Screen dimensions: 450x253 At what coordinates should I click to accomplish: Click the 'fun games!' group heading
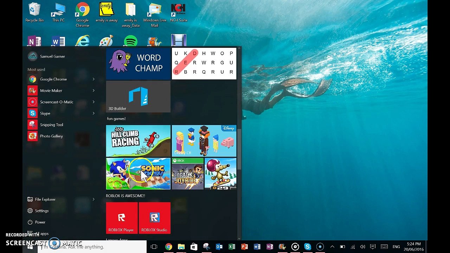[x=116, y=119]
